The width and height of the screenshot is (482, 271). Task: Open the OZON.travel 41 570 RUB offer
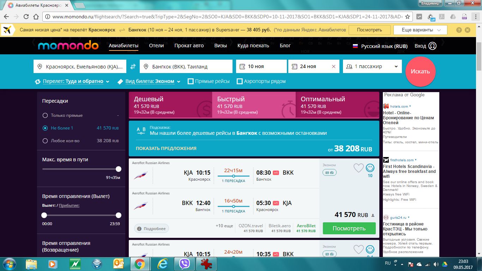pyautogui.click(x=251, y=228)
